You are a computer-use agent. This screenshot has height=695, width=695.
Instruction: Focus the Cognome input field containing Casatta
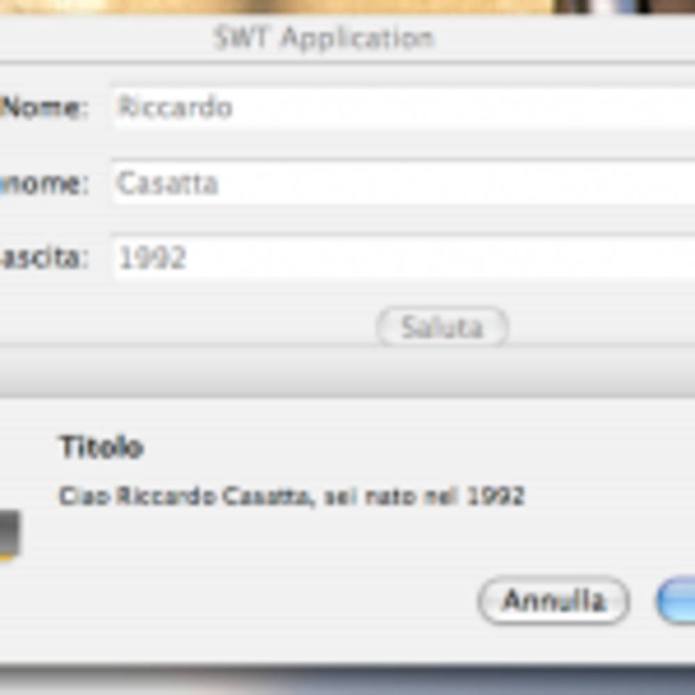coord(403,183)
